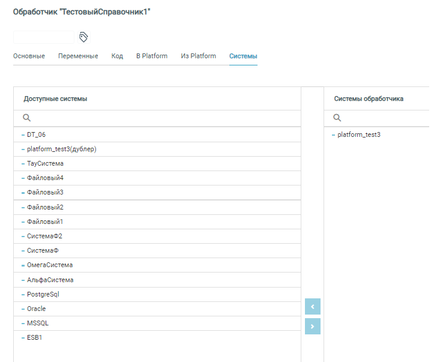Select platform_test3 in handler systems
This screenshot has height=362, width=434.
(358, 134)
